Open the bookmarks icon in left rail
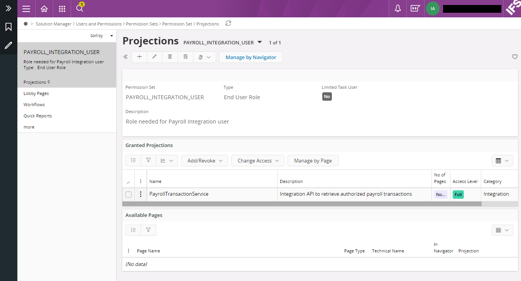Viewport: 521px width, 281px height. pyautogui.click(x=8, y=27)
